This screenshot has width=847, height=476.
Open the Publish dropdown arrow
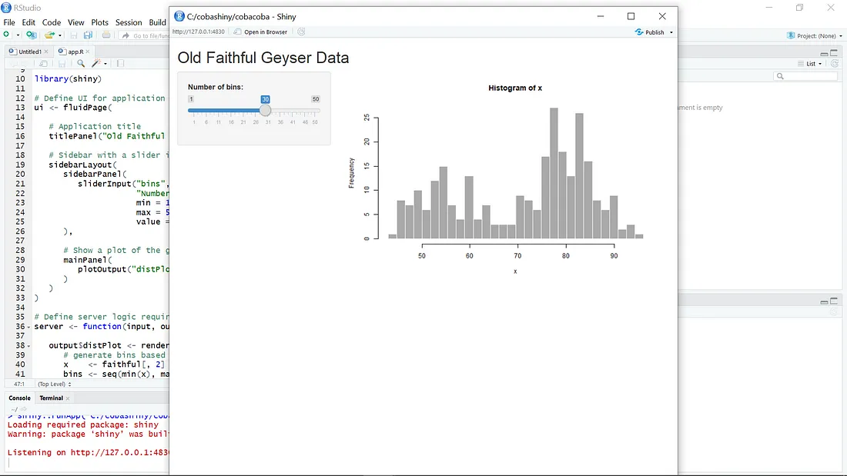tap(671, 32)
